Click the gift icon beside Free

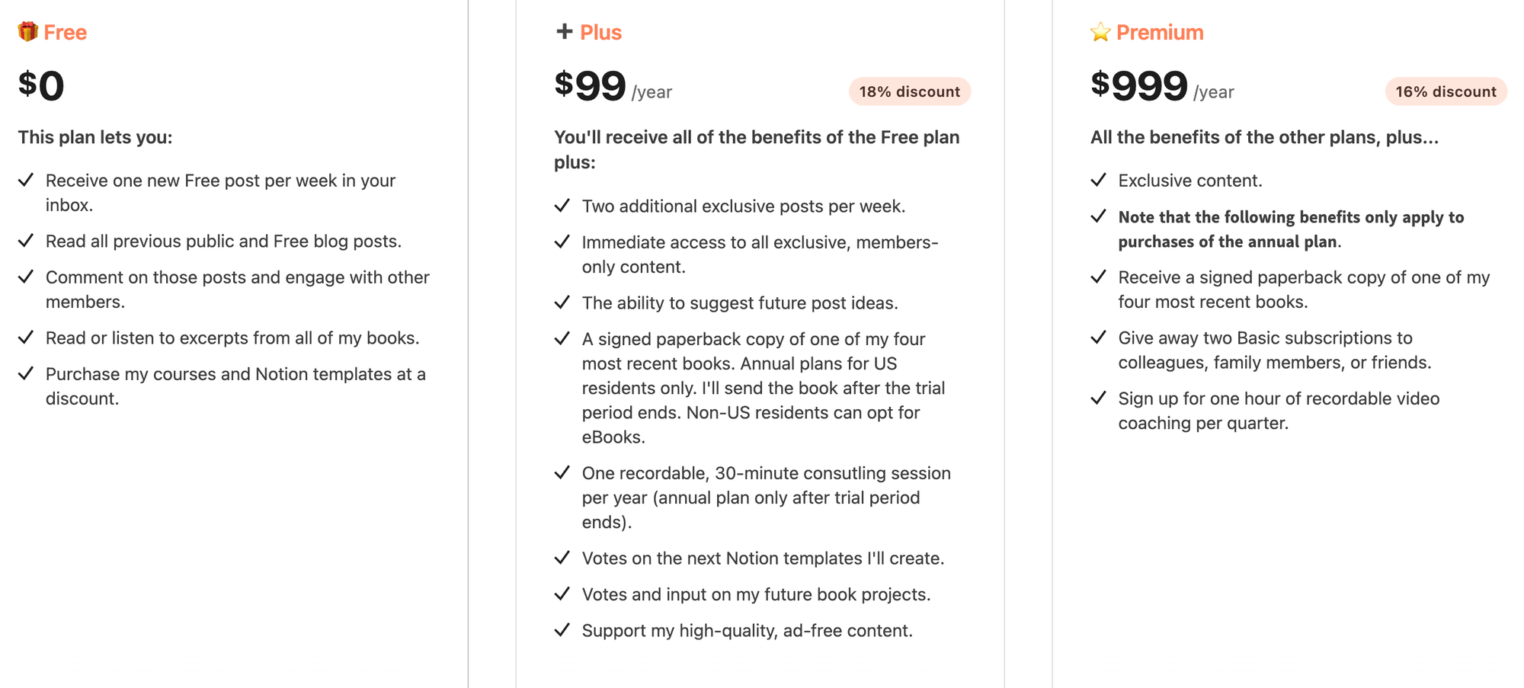coord(28,31)
